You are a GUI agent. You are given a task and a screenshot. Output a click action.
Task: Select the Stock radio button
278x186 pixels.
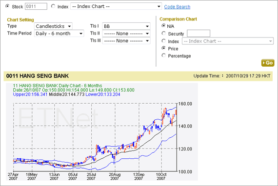click(x=7, y=6)
